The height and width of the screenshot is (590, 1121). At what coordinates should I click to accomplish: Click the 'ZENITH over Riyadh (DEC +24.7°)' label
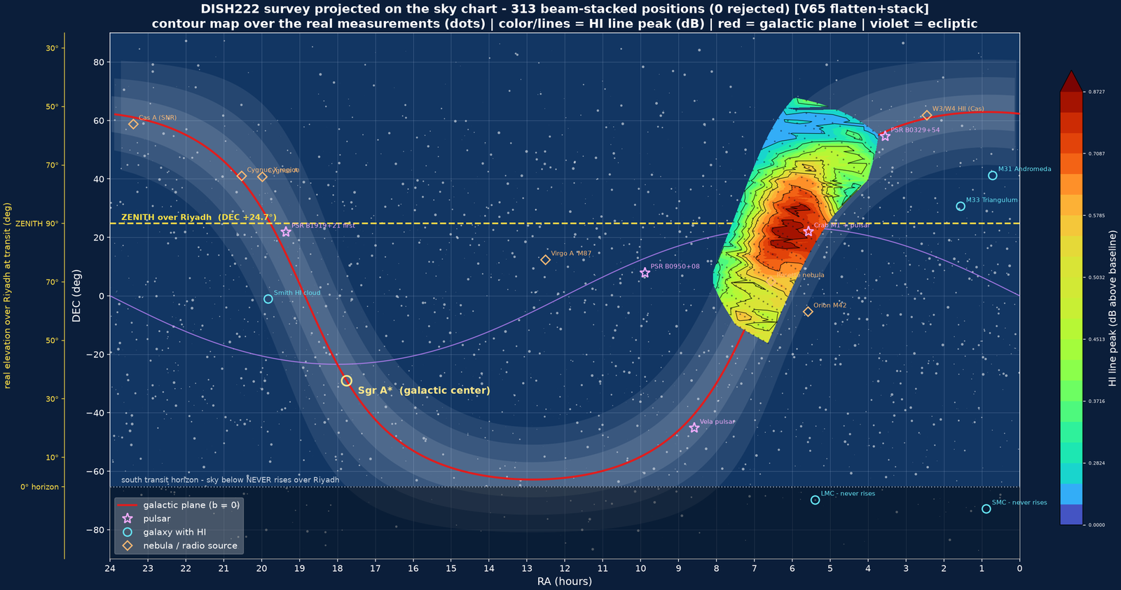pos(199,217)
